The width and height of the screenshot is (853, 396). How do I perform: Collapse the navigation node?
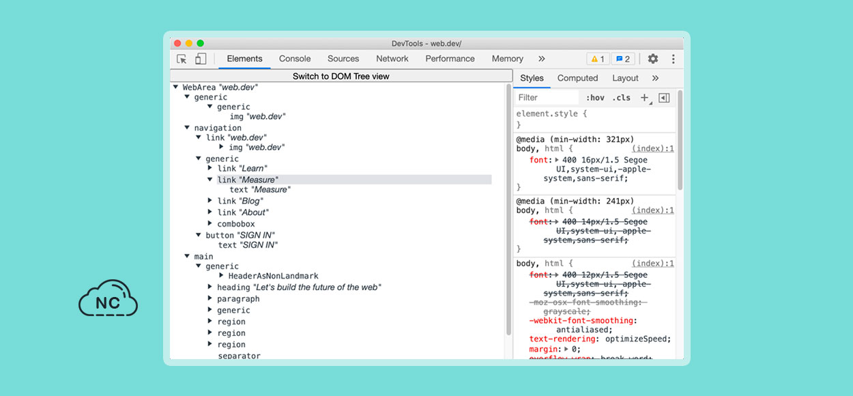pyautogui.click(x=187, y=128)
